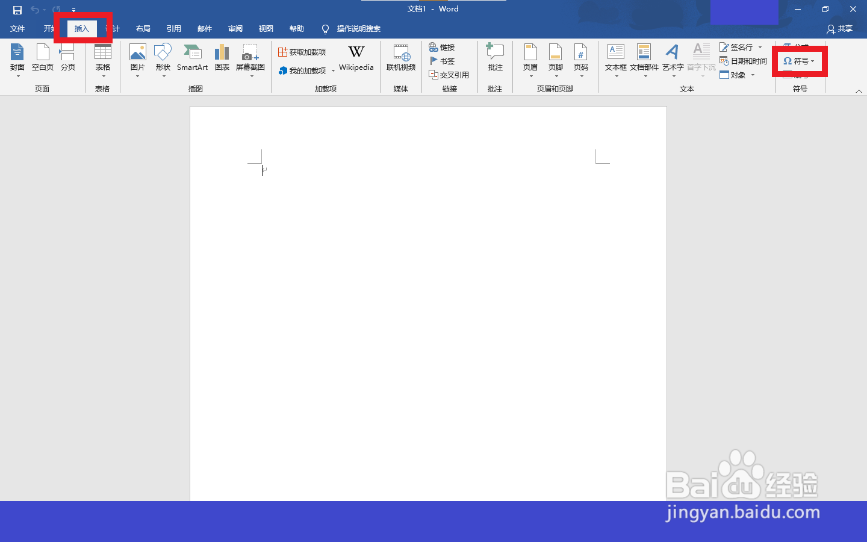Screen dimensions: 867x542
Task: Open the 表格 table grid button
Action: [x=103, y=60]
